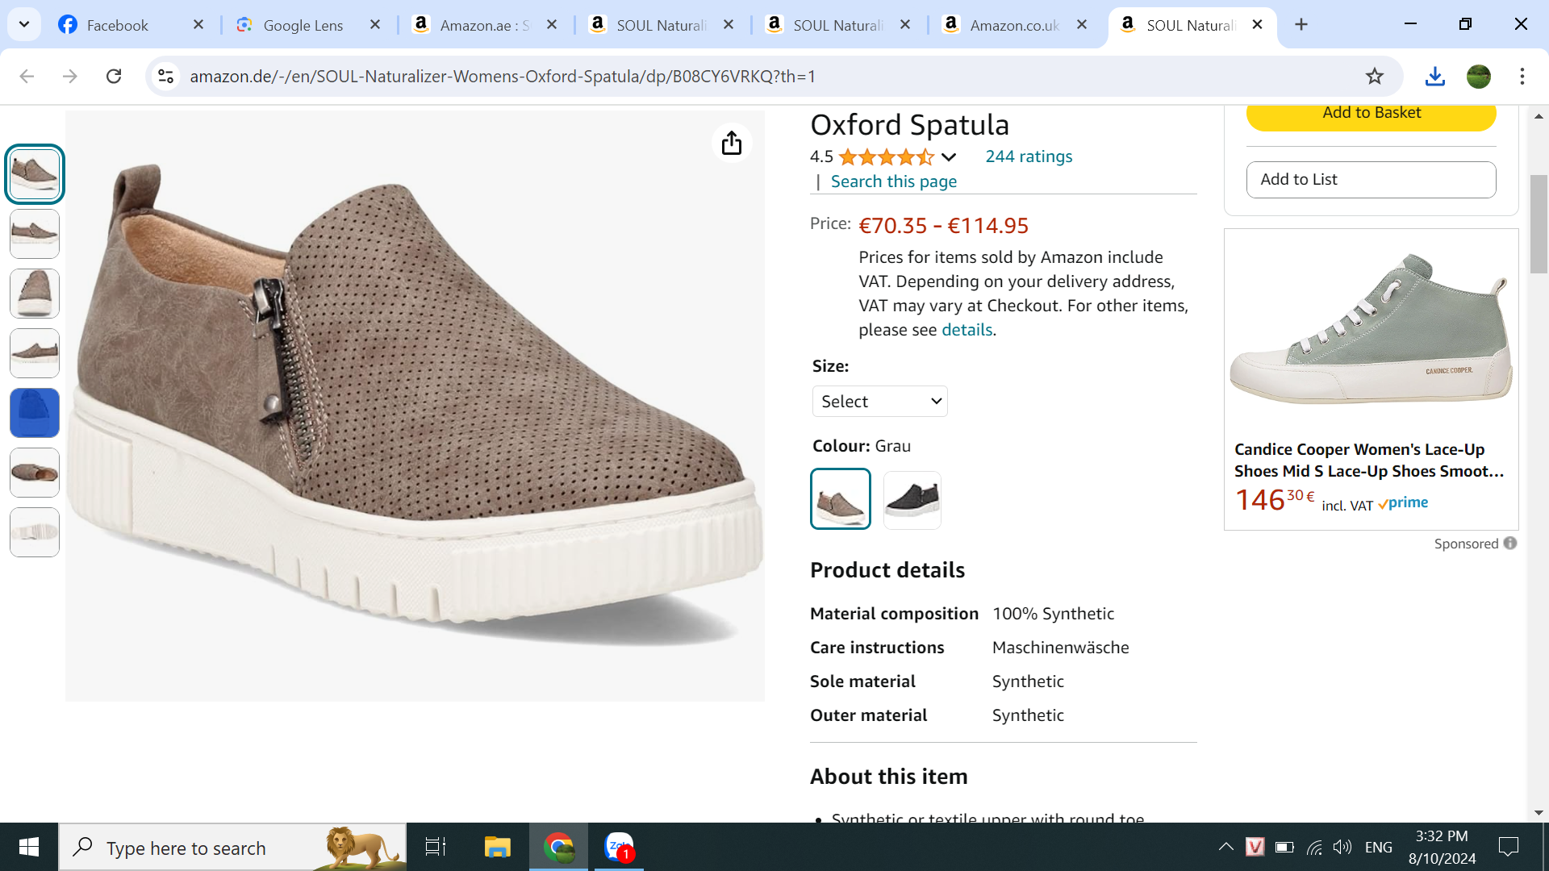Open the Chrome profile avatar
The width and height of the screenshot is (1549, 871).
click(x=1478, y=77)
